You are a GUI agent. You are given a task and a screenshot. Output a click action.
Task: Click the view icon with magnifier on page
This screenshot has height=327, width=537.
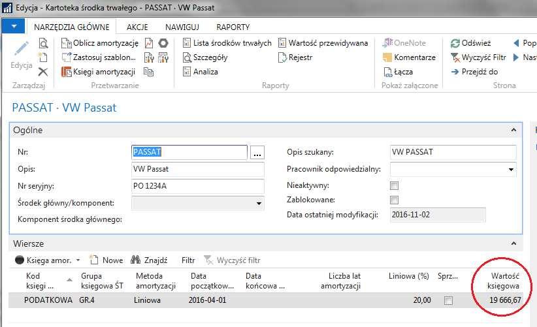coord(43,43)
